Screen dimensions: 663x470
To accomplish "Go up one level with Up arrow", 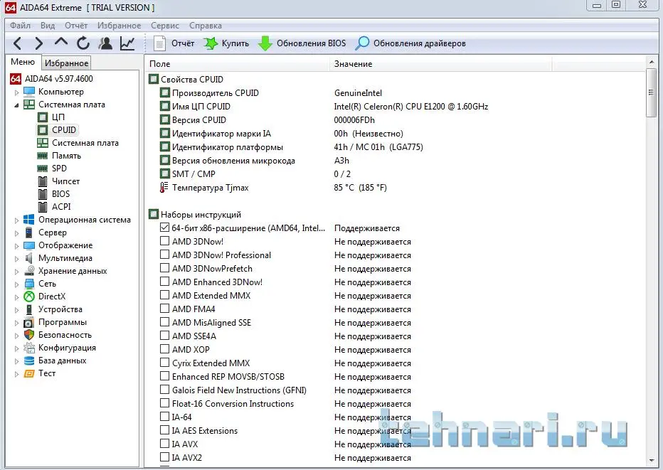I will (x=61, y=43).
